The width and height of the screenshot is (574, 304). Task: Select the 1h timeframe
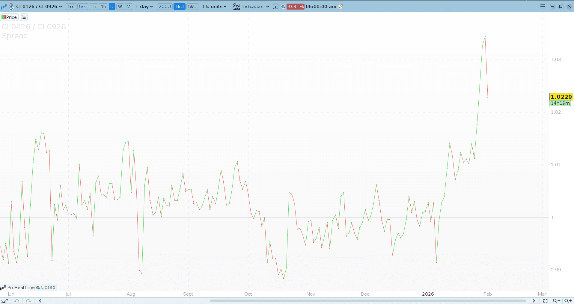94,7
